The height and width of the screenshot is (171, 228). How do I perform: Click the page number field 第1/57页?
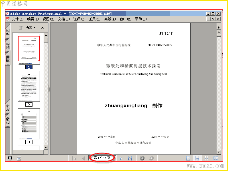(102, 158)
